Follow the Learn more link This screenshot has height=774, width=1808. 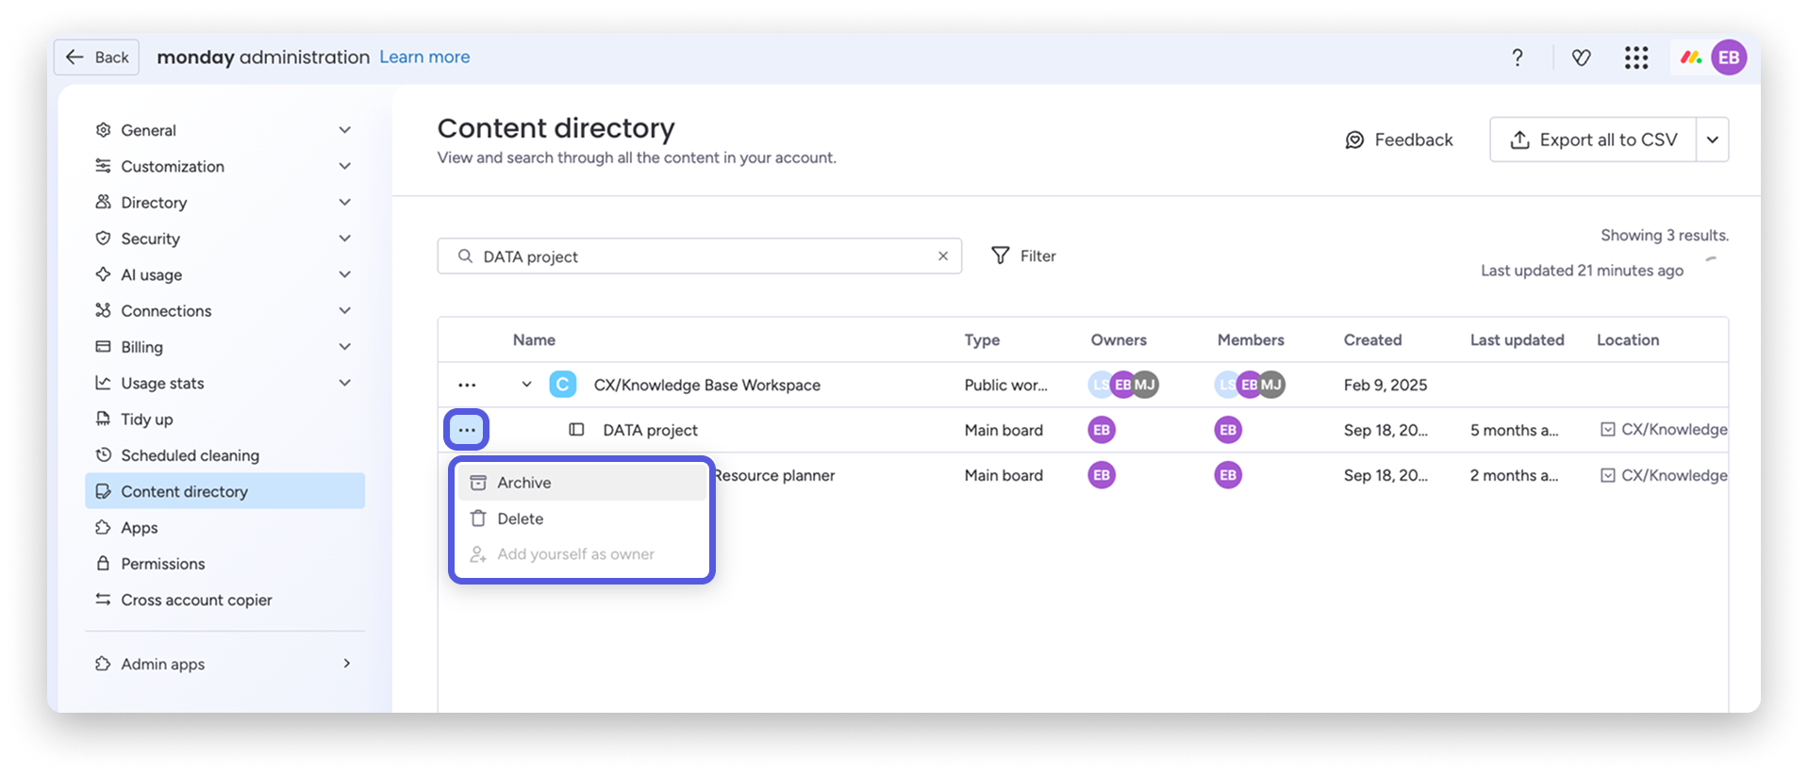pyautogui.click(x=424, y=57)
